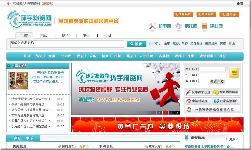Go to 首页 in navigation bar
This screenshot has width=251, height=150.
pos(27,56)
